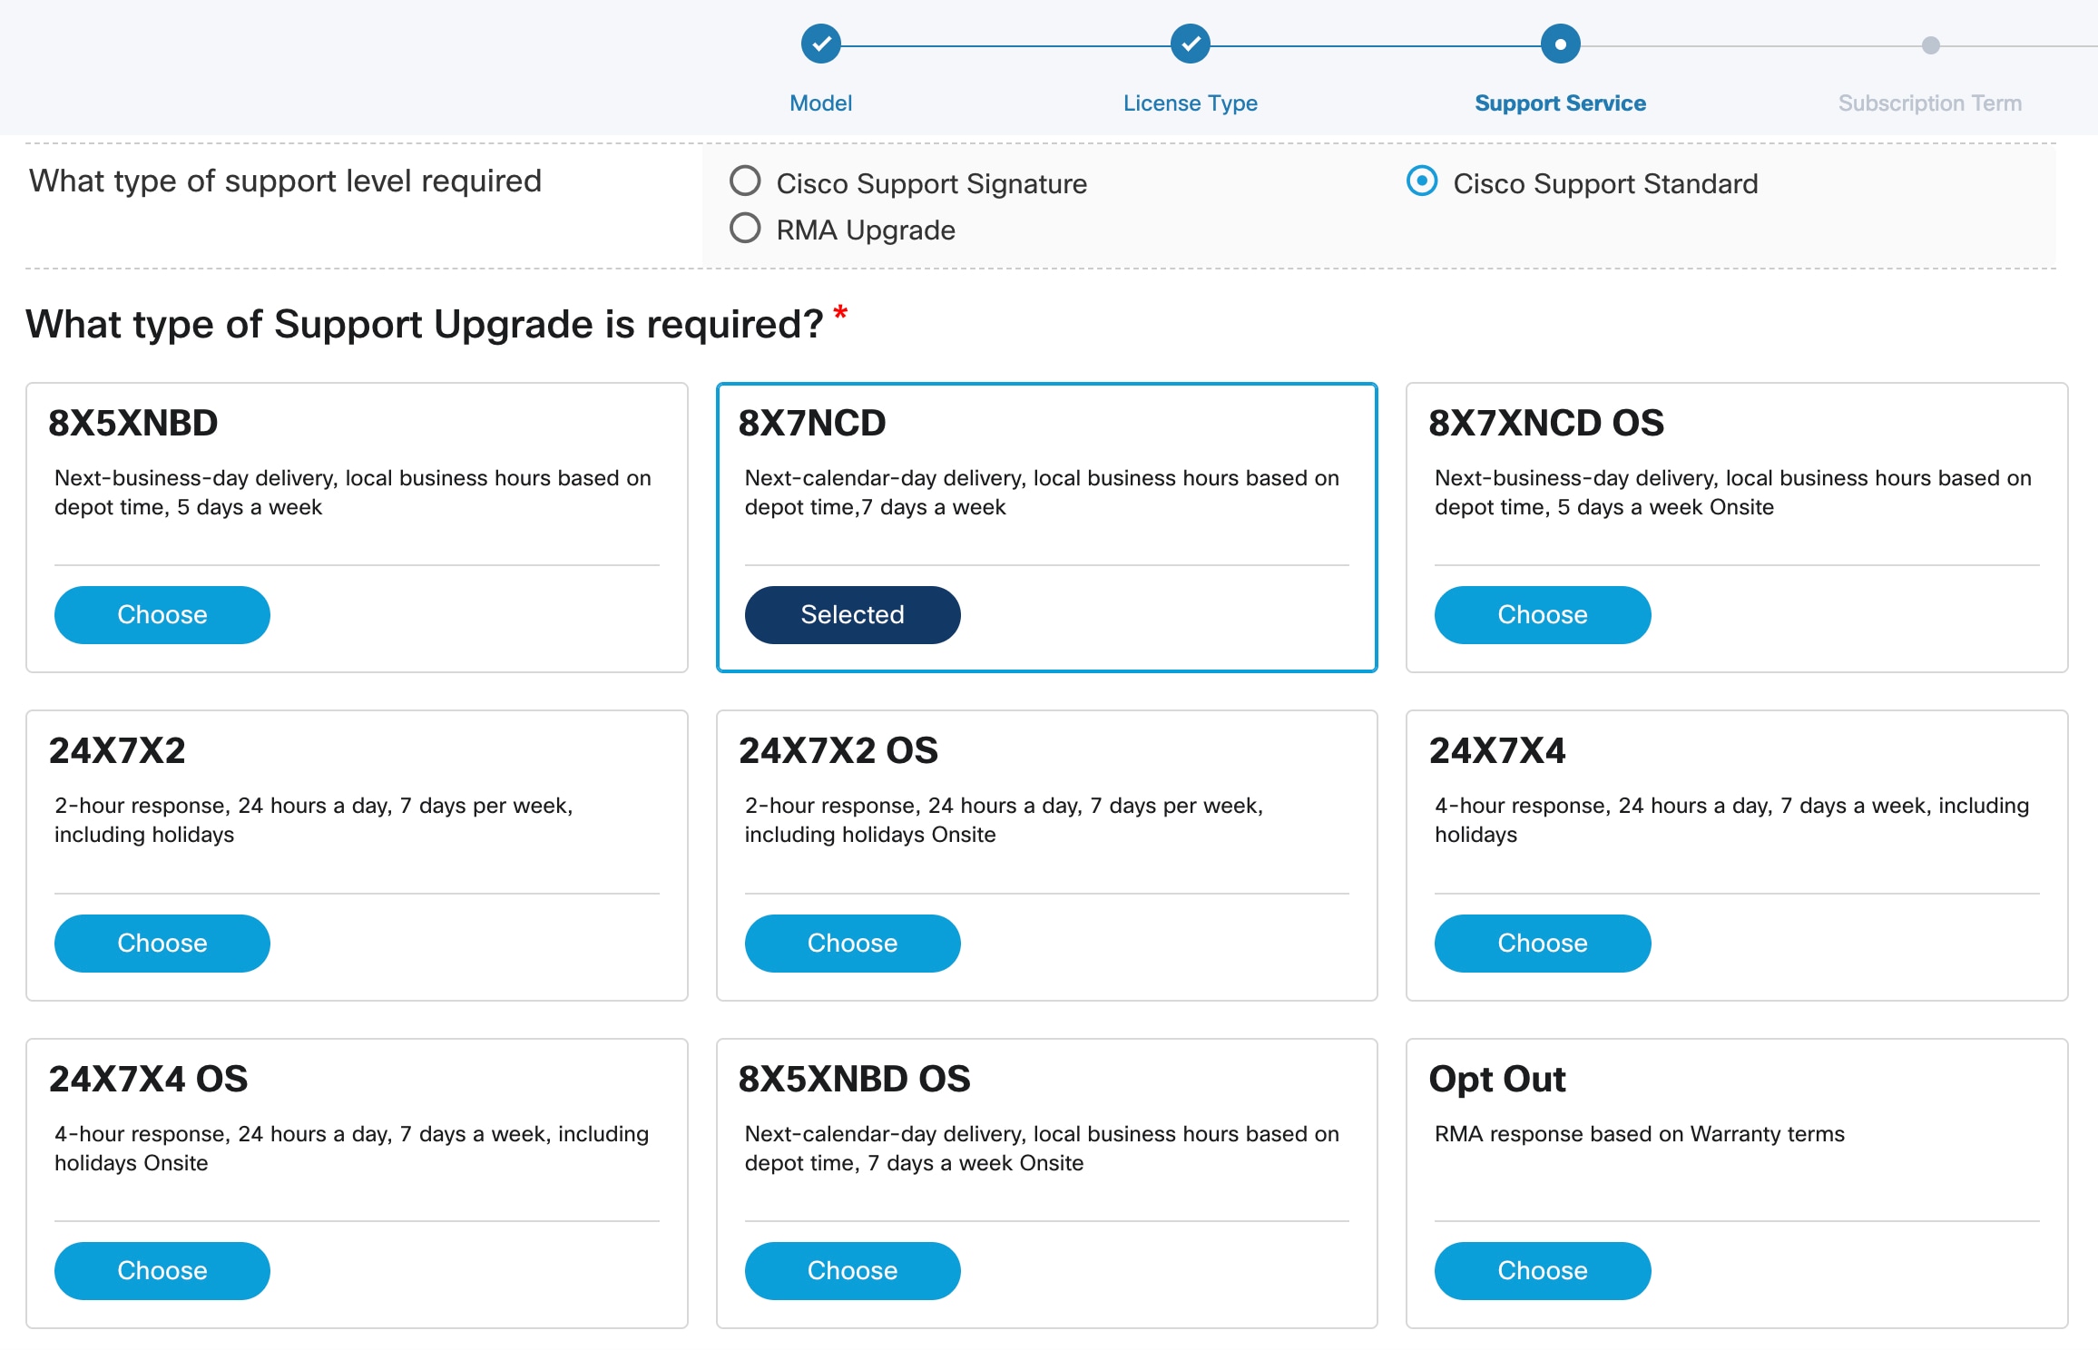Click the 24X7X2 card title
The width and height of the screenshot is (2098, 1350).
[x=117, y=751]
